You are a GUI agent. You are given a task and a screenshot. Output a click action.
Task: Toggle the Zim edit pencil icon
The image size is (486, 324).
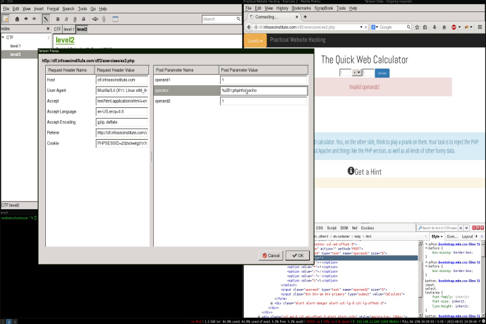pos(46,19)
